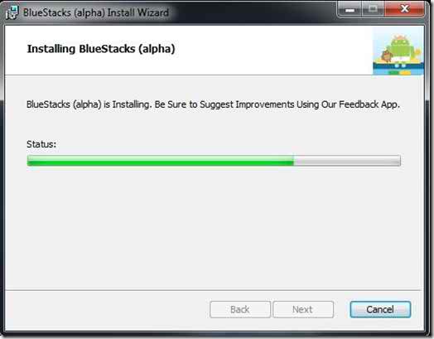Close the BlueStacks Install Wizard window
The width and height of the screenshot is (434, 339).
tap(404, 9)
